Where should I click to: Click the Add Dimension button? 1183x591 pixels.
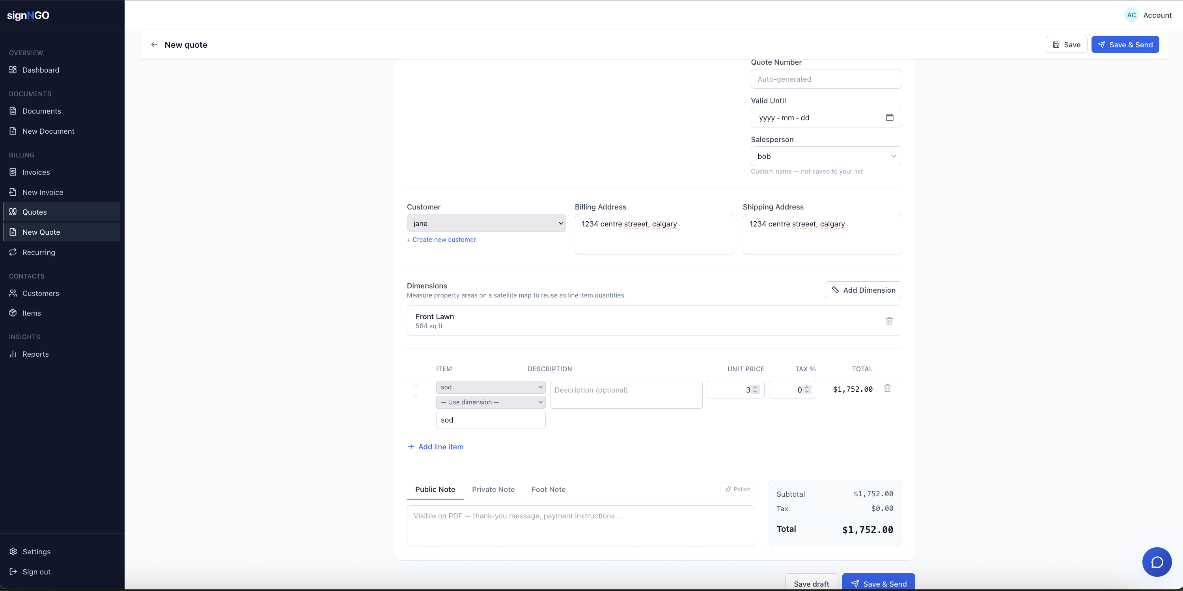863,290
